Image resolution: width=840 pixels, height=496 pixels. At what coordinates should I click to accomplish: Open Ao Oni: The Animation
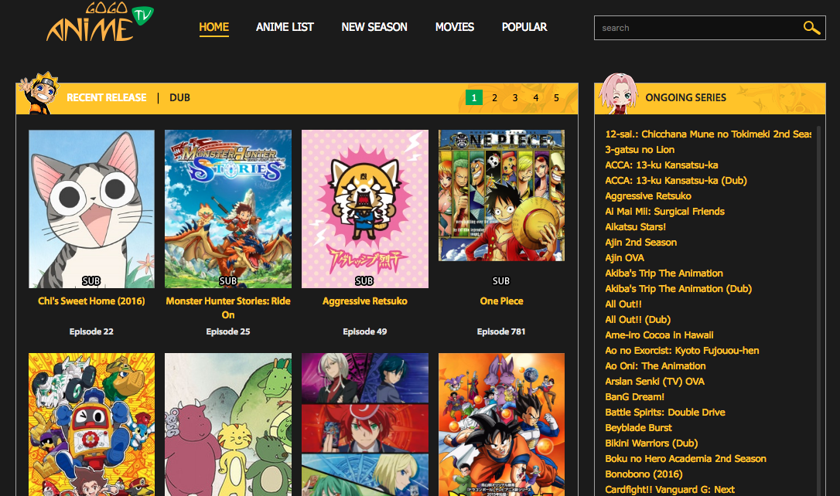click(x=655, y=366)
